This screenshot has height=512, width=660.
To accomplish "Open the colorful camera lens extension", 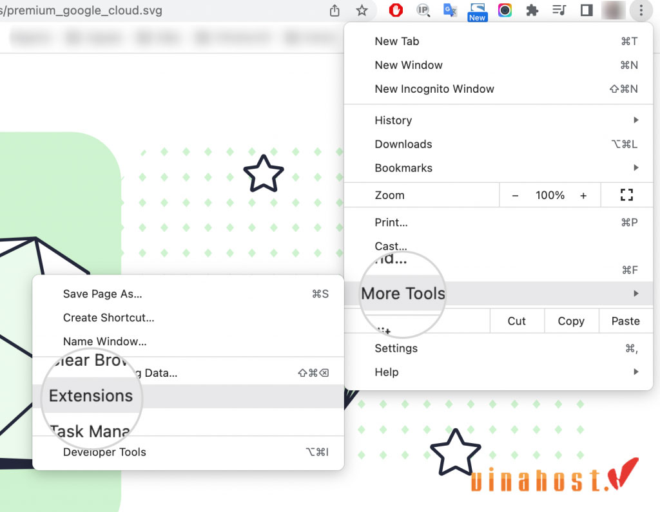I will [x=505, y=10].
